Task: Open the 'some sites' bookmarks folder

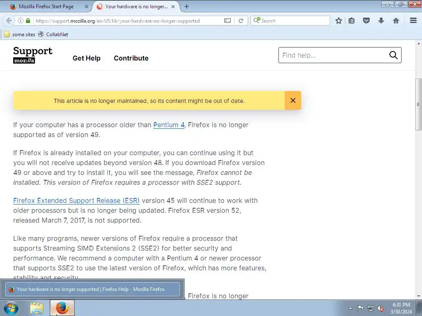Action: tap(20, 35)
